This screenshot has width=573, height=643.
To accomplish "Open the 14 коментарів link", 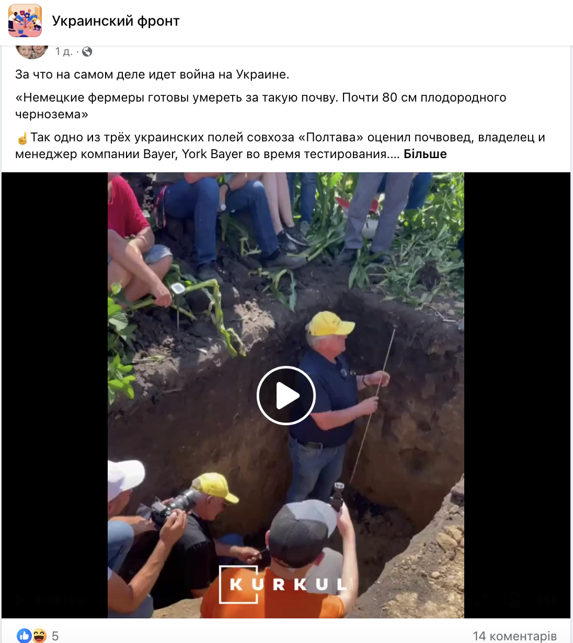I will (514, 636).
